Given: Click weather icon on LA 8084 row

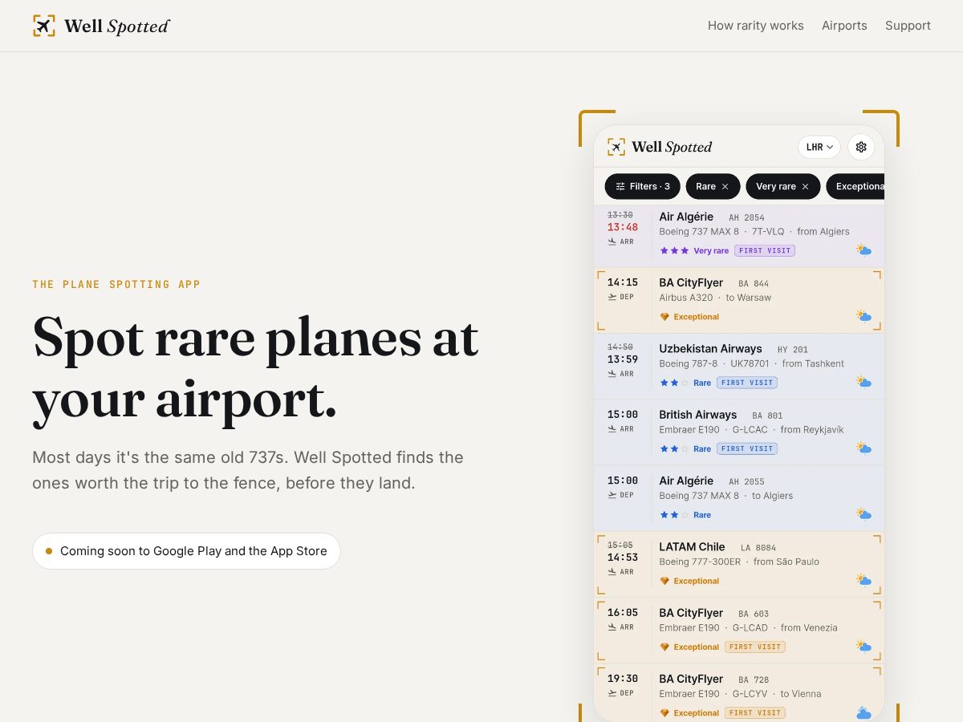Looking at the screenshot, I should point(863,580).
